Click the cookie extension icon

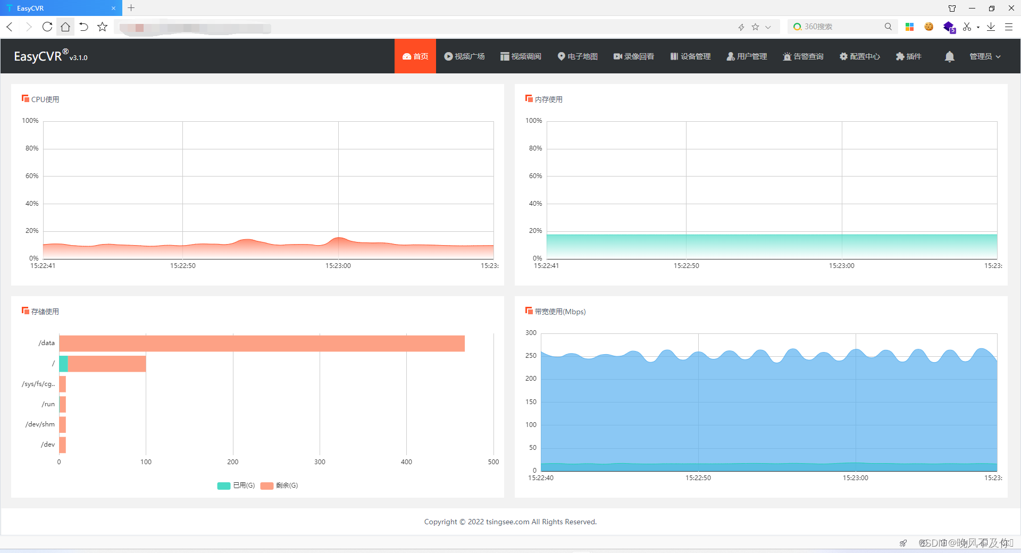click(x=929, y=27)
